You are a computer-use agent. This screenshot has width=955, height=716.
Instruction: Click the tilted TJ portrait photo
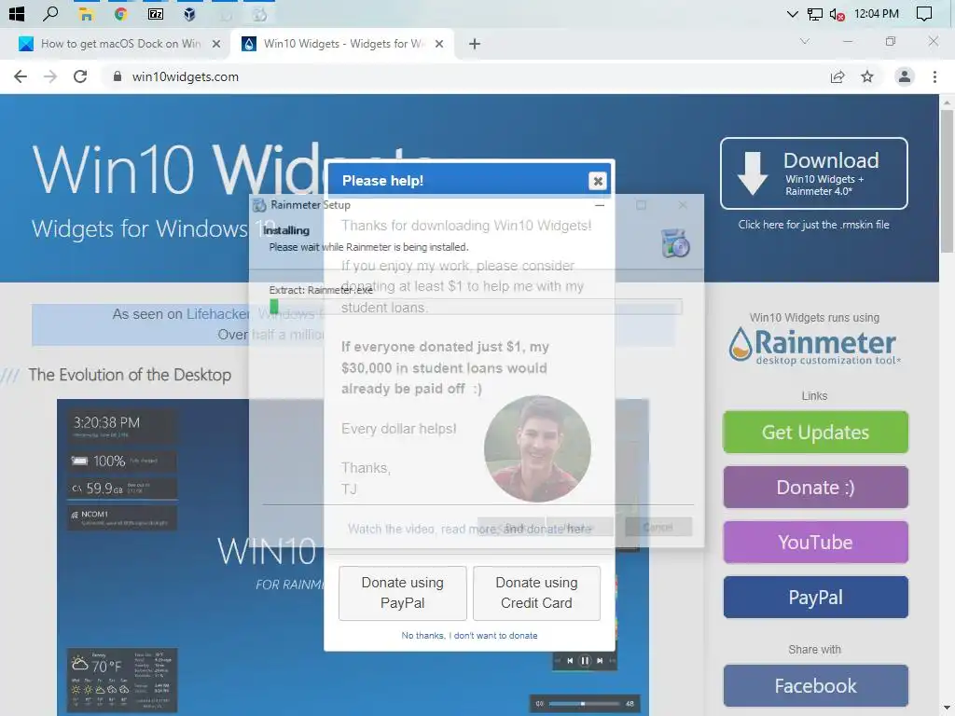pos(537,448)
